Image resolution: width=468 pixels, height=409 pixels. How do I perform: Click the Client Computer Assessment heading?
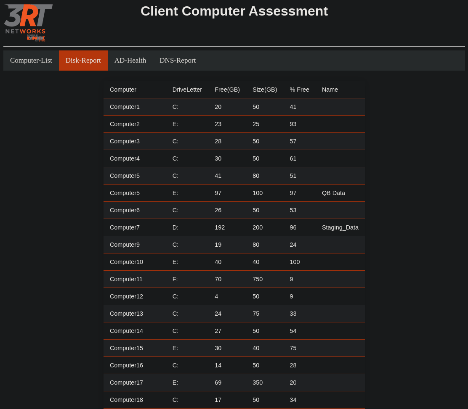point(234,11)
